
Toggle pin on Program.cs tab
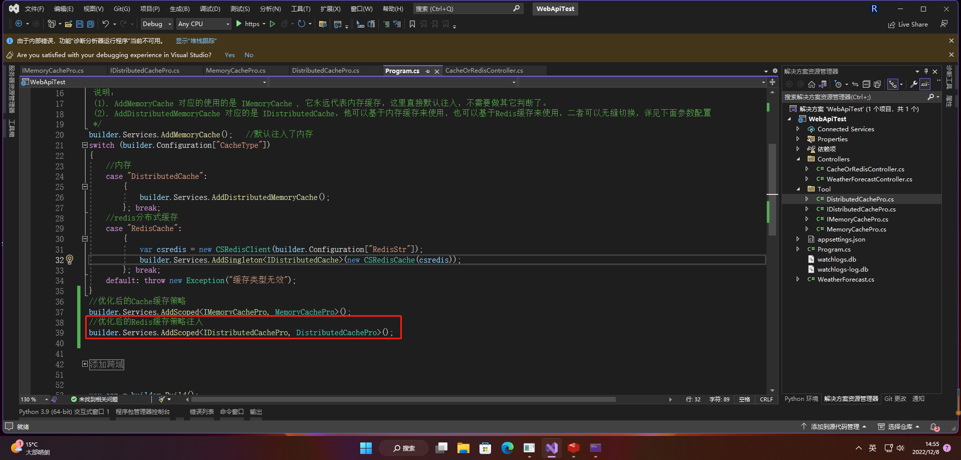(427, 71)
